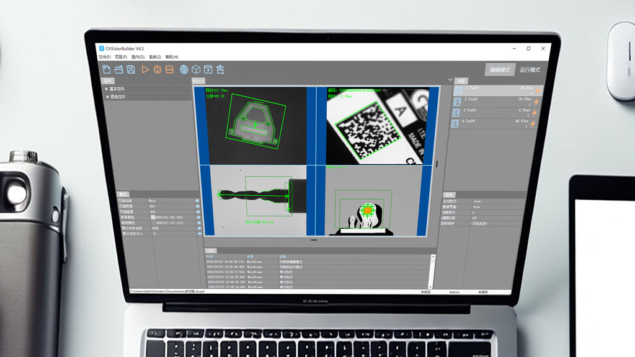Click the flowchart icon of 3.Task3
Viewport: 635px width, 357px height.
[456, 113]
